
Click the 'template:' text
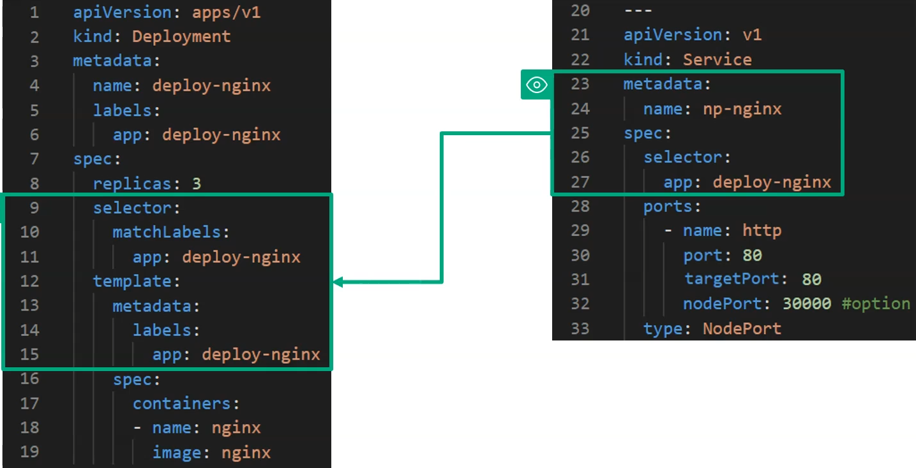click(137, 281)
